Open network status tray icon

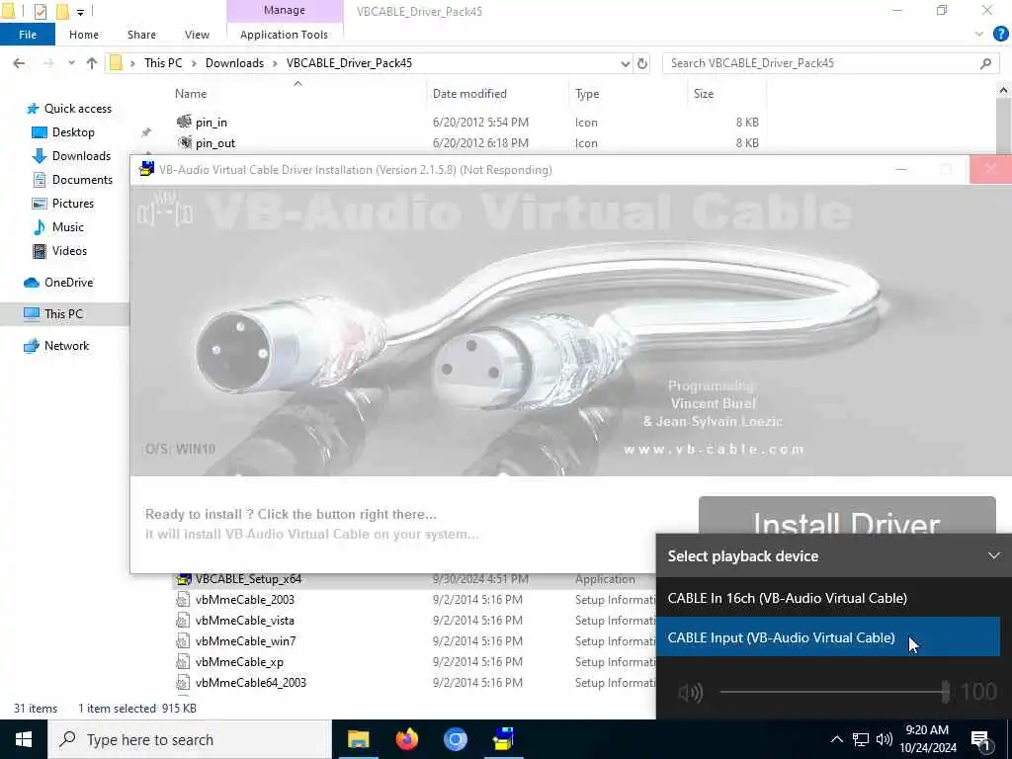tap(861, 739)
